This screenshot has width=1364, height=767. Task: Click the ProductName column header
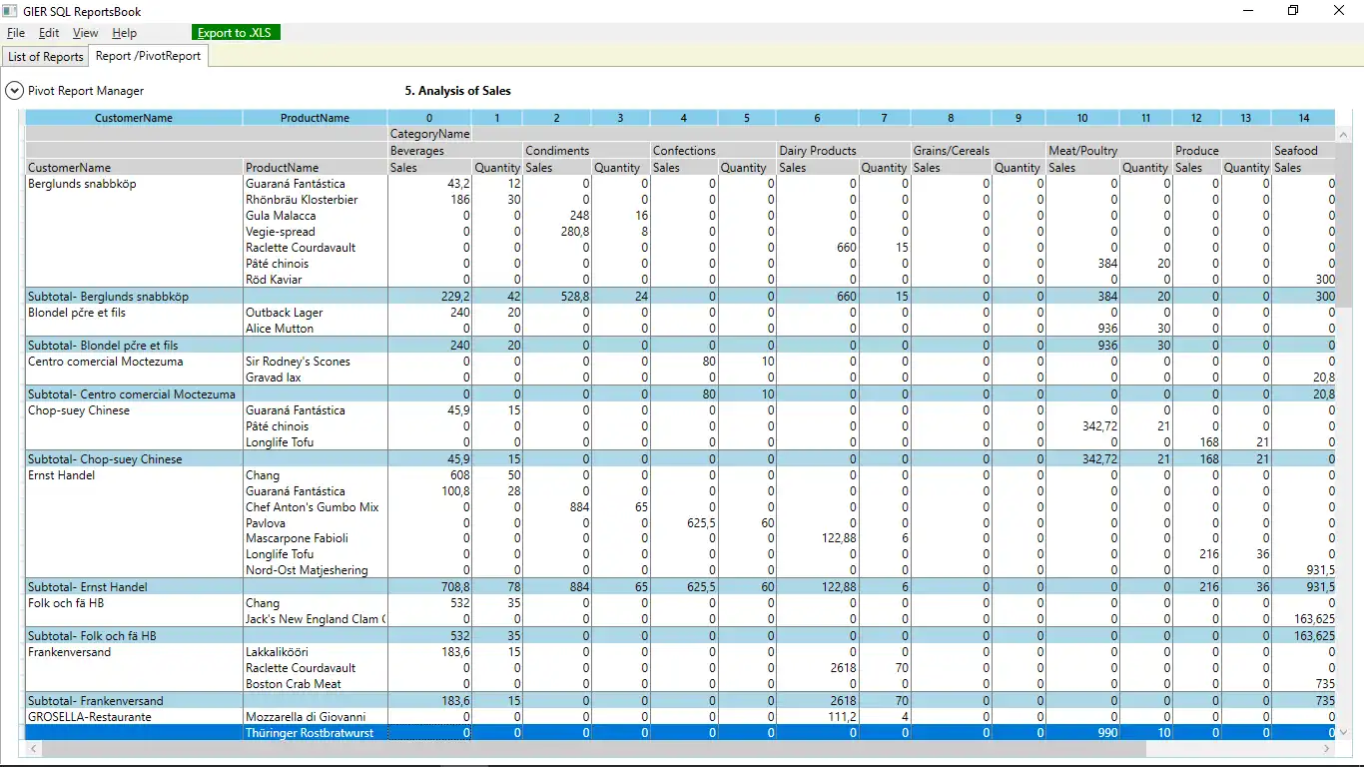pyautogui.click(x=315, y=118)
